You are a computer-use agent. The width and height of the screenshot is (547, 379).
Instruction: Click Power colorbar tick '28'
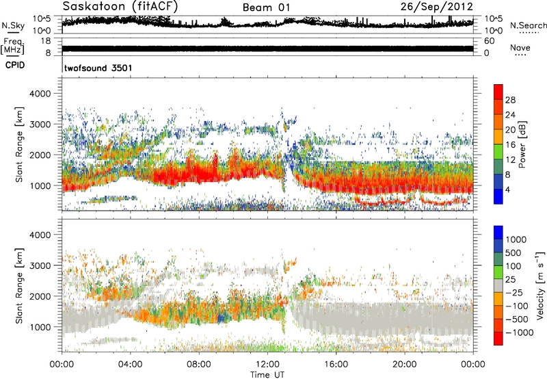click(x=510, y=100)
